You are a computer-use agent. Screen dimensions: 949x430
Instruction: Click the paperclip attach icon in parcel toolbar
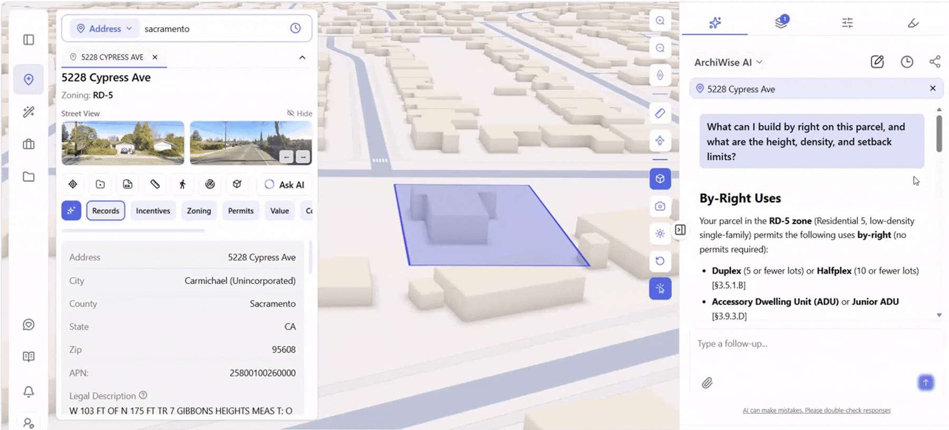pos(155,184)
